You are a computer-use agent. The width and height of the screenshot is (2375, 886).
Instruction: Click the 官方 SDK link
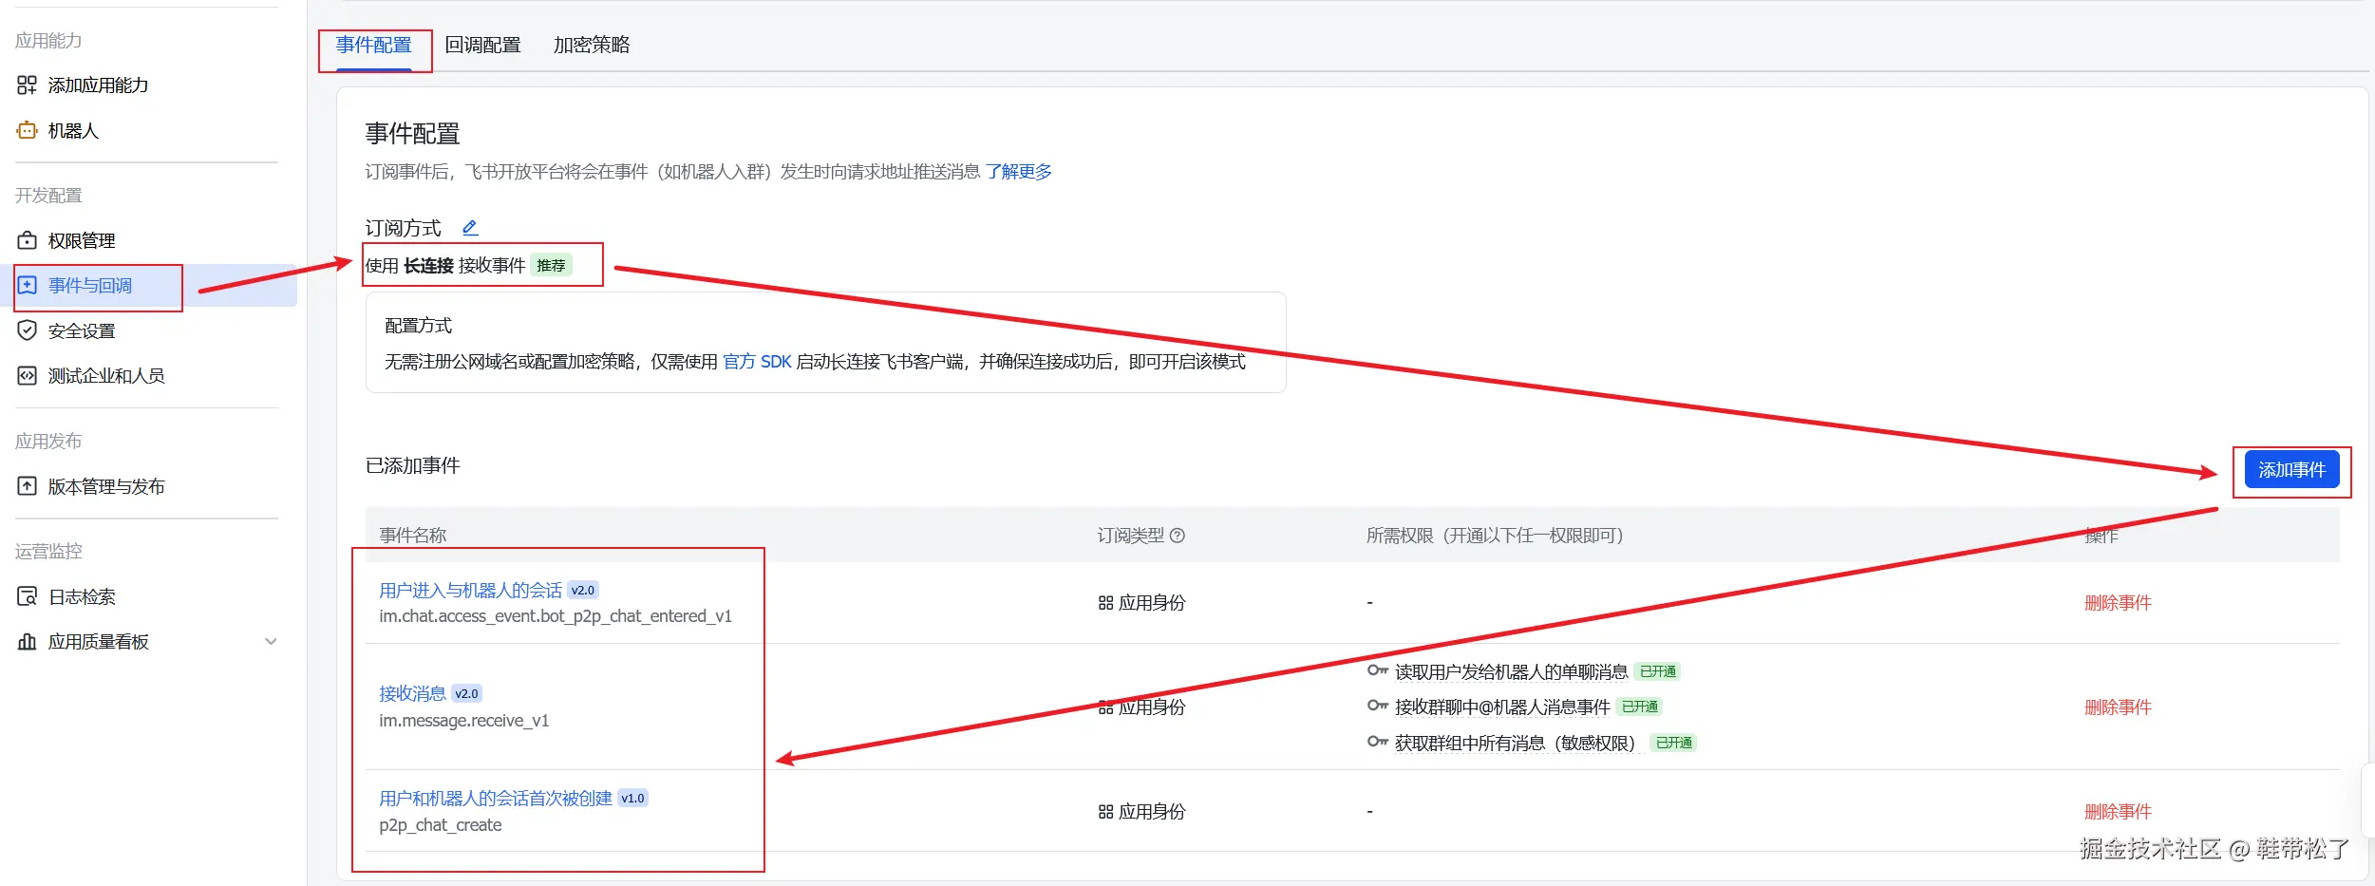(757, 362)
